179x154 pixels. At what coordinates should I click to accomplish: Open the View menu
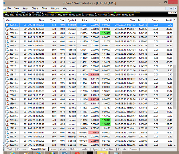(x=17, y=9)
